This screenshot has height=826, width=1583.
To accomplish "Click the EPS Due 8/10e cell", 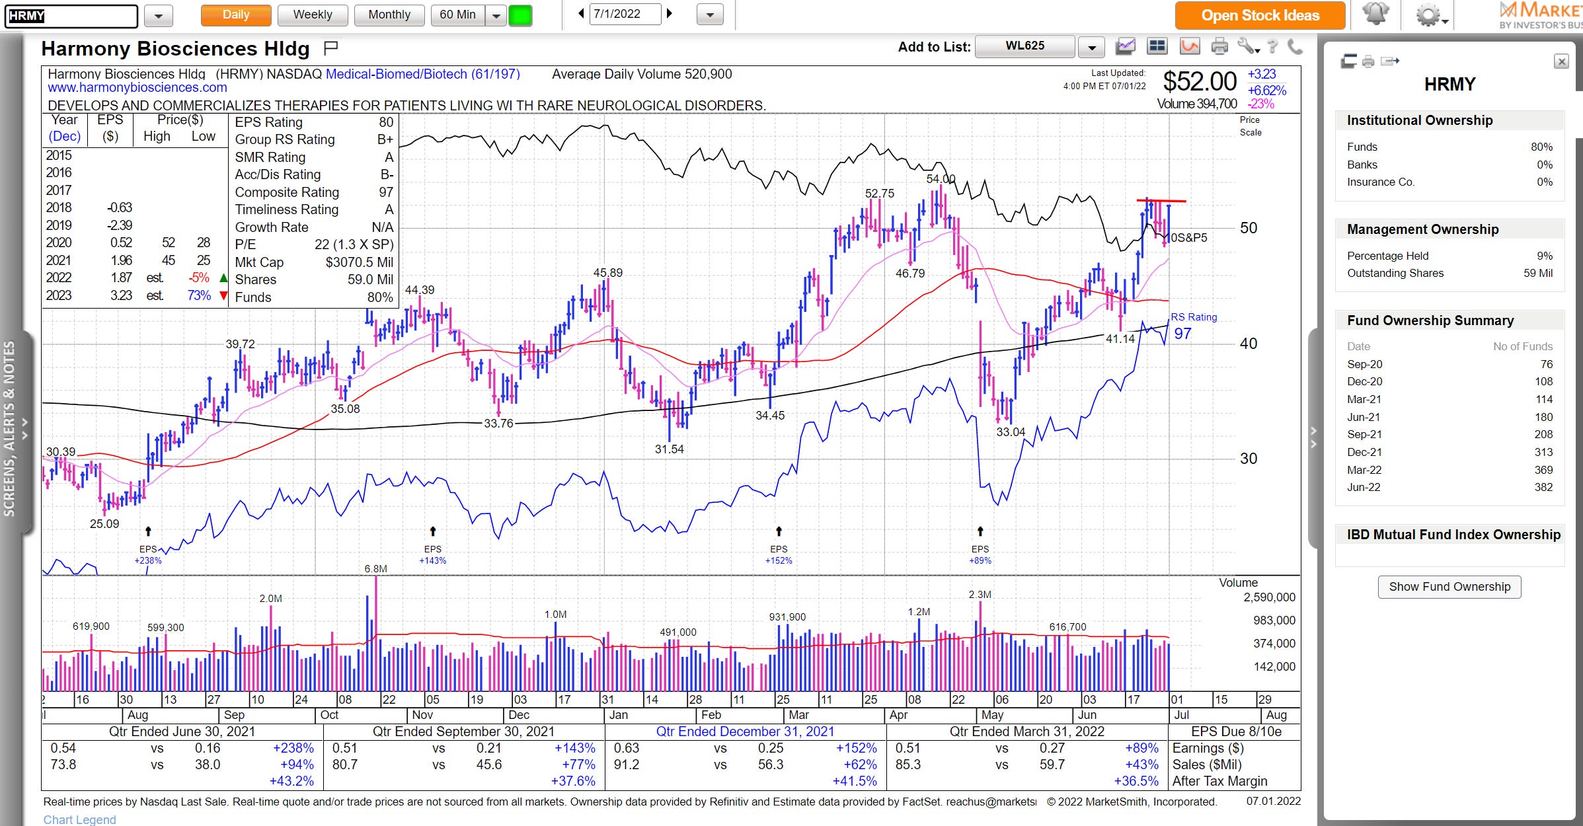I will pyautogui.click(x=1236, y=732).
